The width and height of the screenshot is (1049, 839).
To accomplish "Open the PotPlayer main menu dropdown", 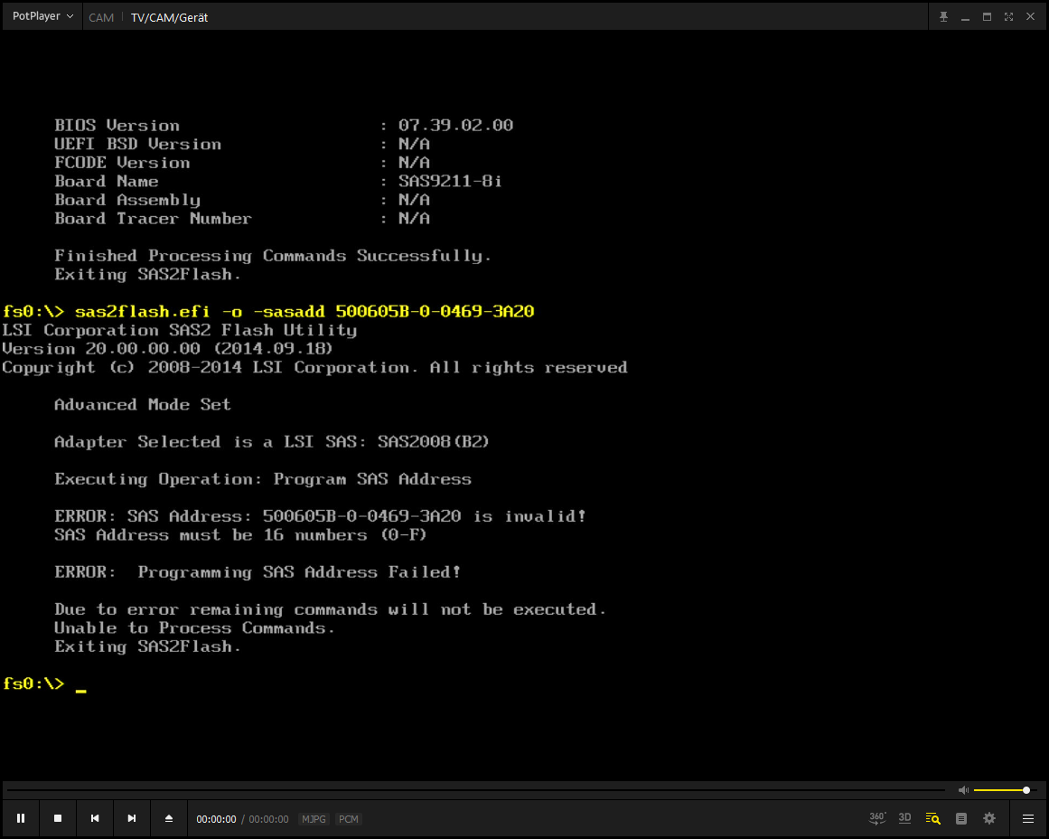I will click(x=42, y=16).
